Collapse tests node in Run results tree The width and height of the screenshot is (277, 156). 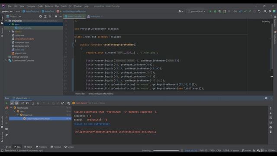click(15, 111)
